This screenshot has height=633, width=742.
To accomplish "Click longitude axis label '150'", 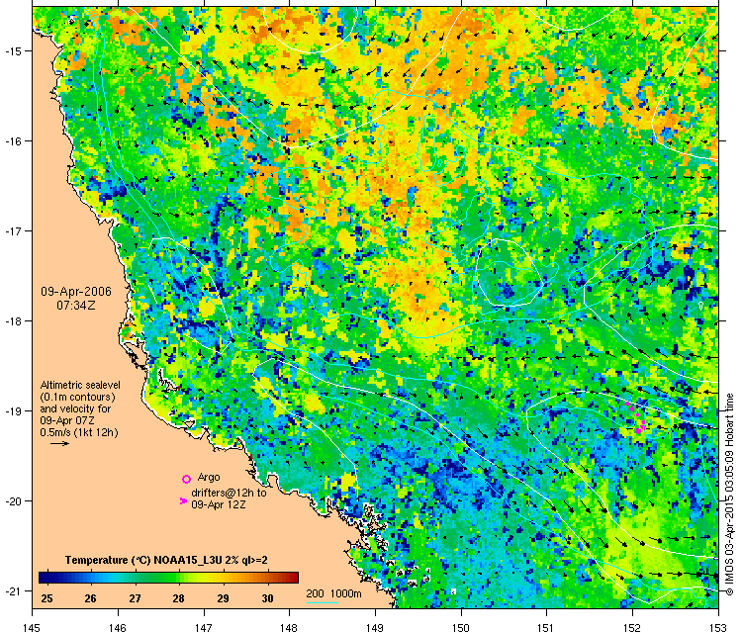I will pos(461,627).
